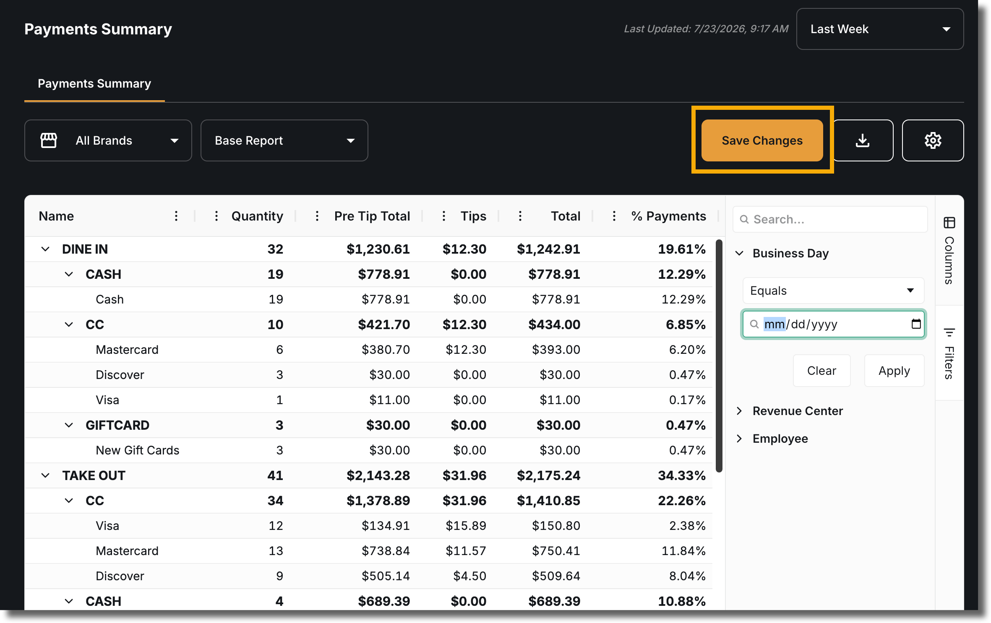991x623 pixels.
Task: Click the Clear filter button
Action: (x=821, y=371)
